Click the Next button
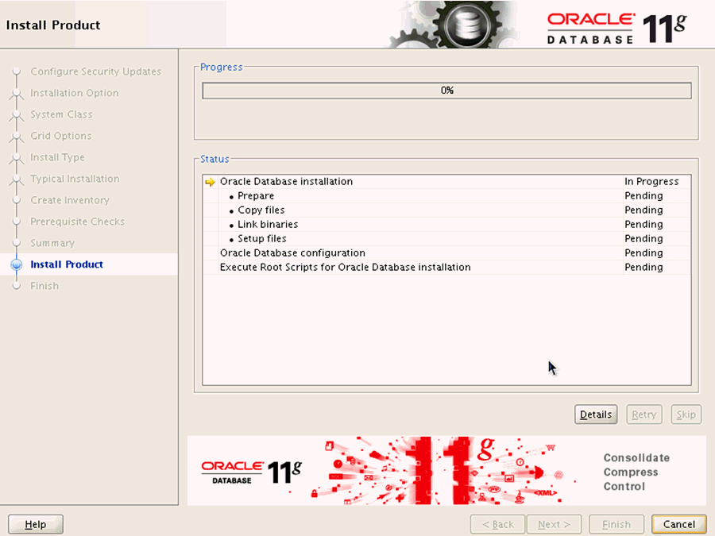This screenshot has height=536, width=715. tap(554, 524)
